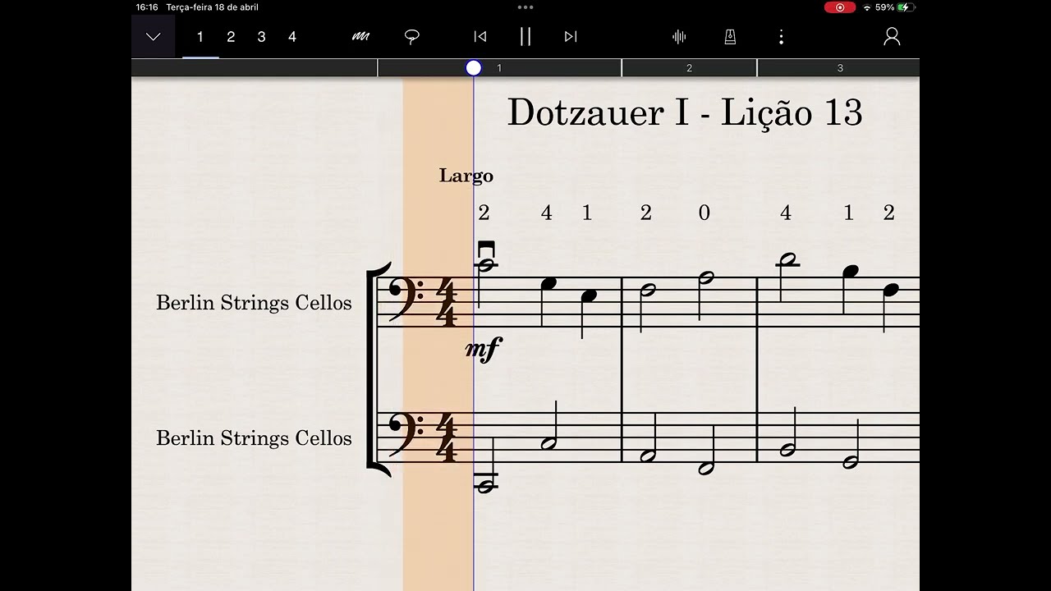Tap the multitasking three dots at top

click(525, 7)
